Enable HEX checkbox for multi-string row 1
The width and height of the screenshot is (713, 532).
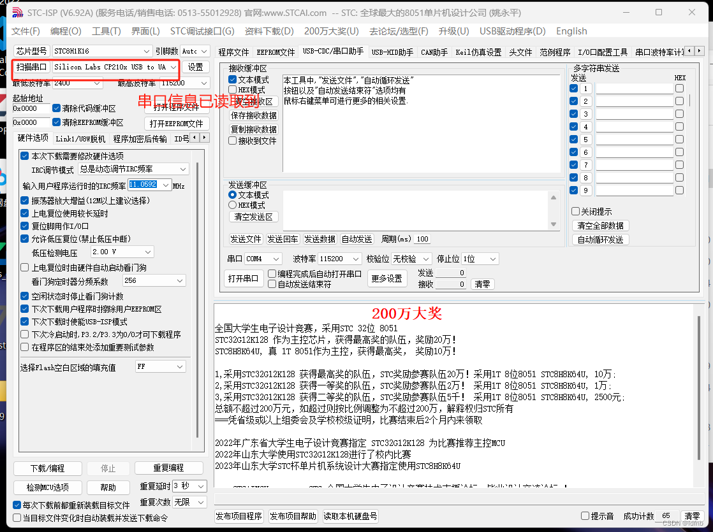679,89
